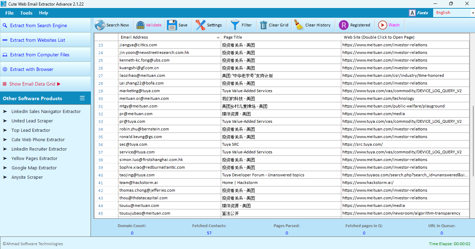Click the algorithm-transparency website cell
The height and width of the screenshot is (249, 475).
coord(405,213)
